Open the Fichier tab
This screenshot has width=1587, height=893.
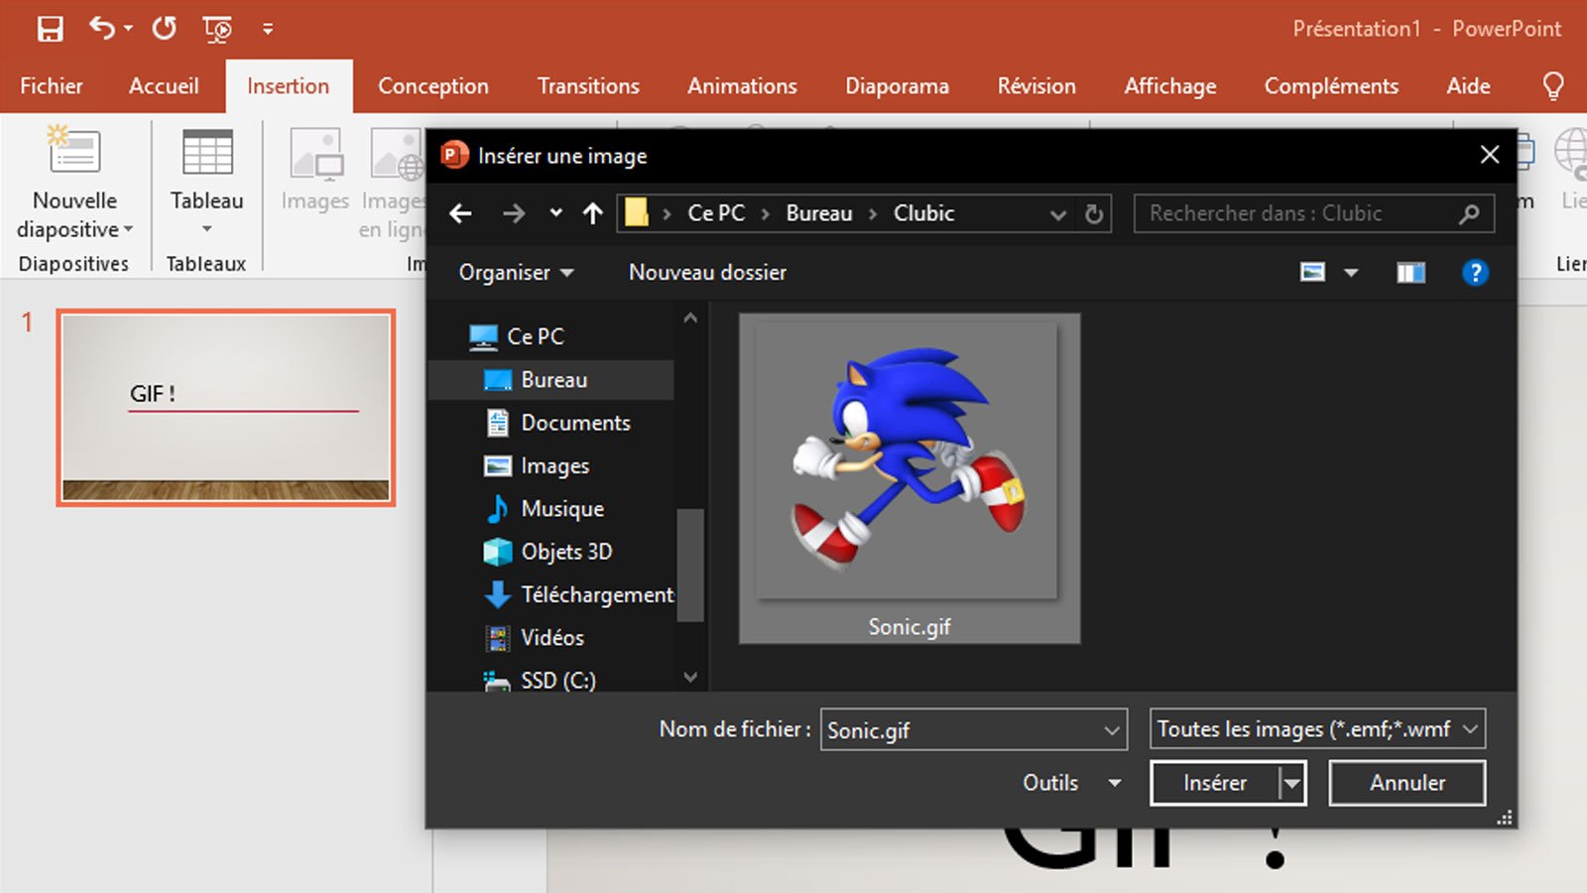coord(52,86)
